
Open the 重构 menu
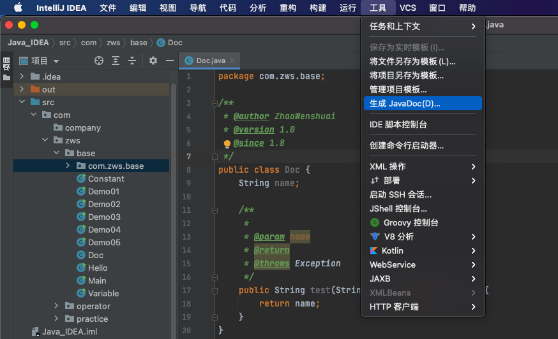[288, 8]
